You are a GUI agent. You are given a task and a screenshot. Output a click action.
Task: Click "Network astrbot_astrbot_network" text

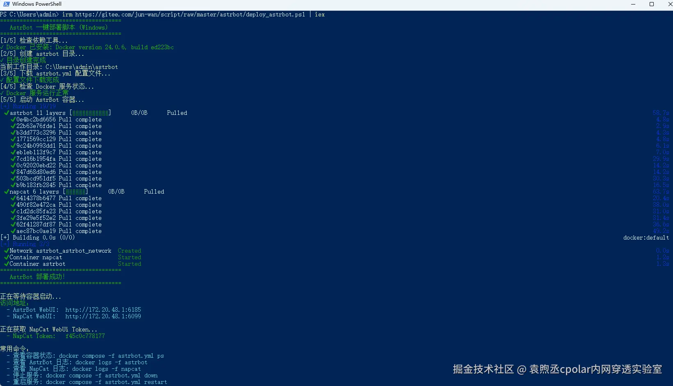(61, 251)
